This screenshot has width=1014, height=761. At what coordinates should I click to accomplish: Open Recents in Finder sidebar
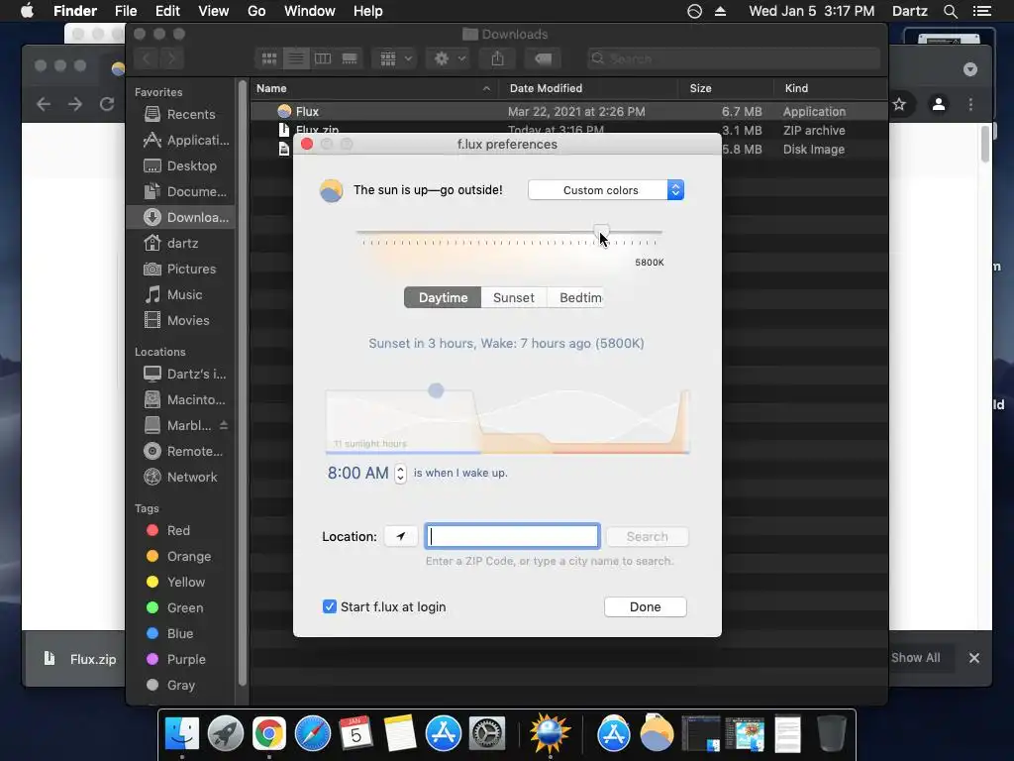[180, 115]
